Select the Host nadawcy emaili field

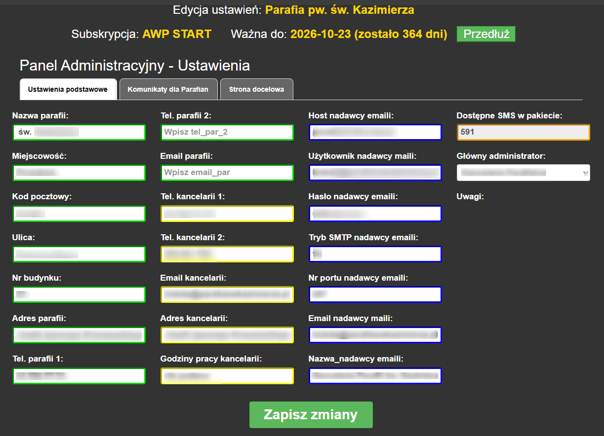click(375, 132)
